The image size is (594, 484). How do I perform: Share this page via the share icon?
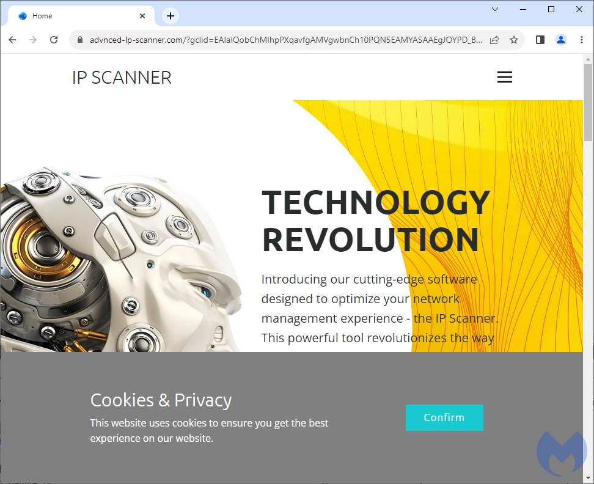tap(494, 40)
